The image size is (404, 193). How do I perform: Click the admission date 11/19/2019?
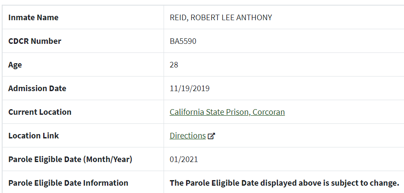tap(189, 89)
